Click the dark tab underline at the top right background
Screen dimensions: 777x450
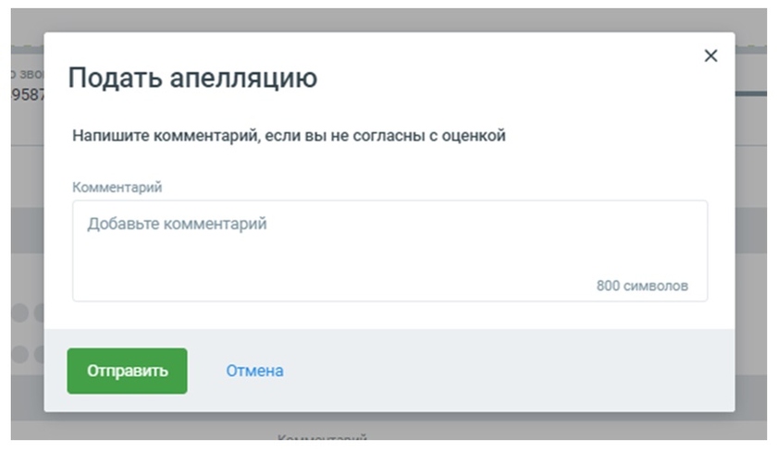750,93
